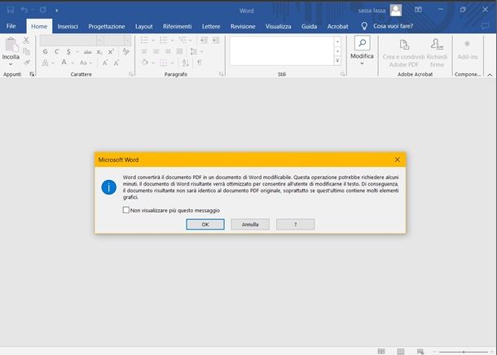Toggle bold with the G button
This screenshot has width=497, height=355.
(46, 51)
